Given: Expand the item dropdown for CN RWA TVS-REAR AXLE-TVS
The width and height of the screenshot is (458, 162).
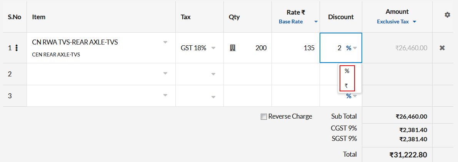Looking at the screenshot, I should coord(165,42).
